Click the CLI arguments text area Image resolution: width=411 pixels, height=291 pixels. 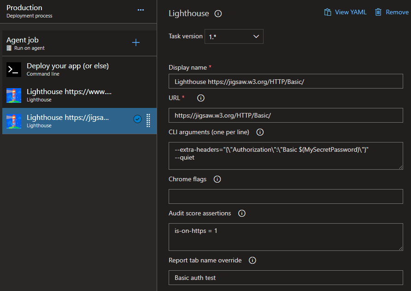(286, 156)
